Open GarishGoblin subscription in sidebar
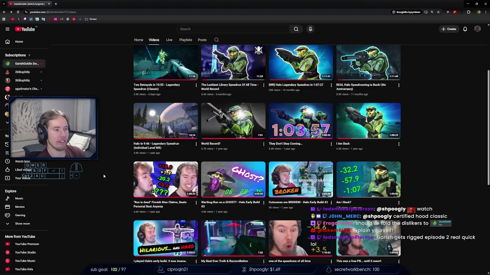490x275 pixels. (x=24, y=63)
